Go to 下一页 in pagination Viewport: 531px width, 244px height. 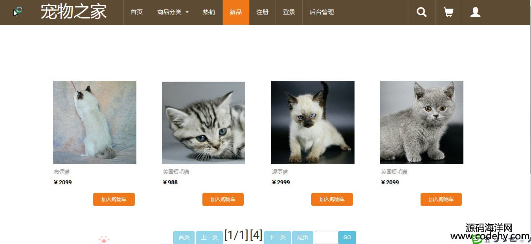click(277, 237)
